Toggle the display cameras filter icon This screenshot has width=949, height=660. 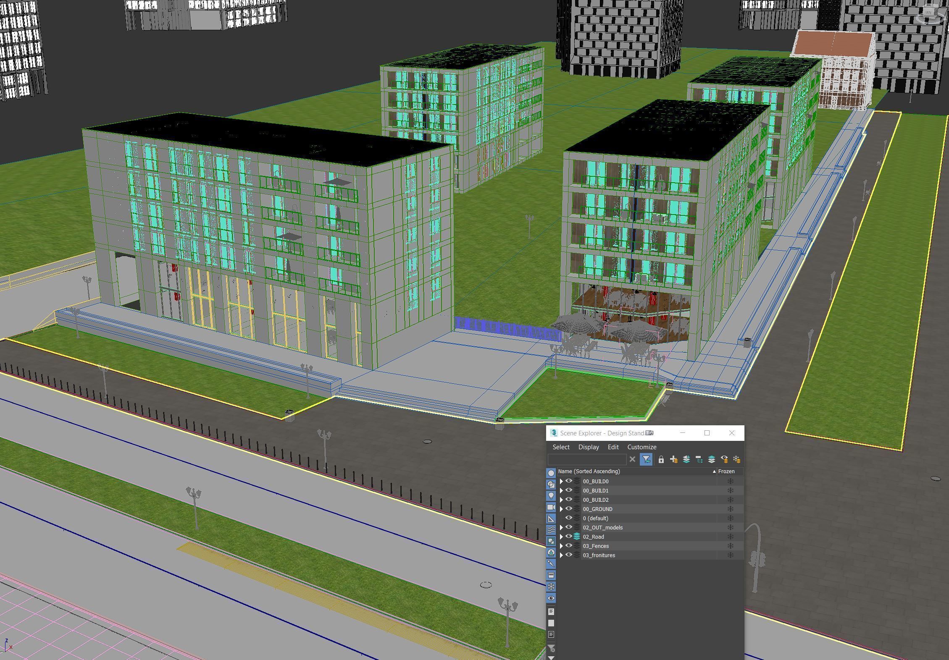[x=551, y=507]
